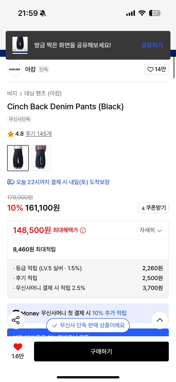Tap the red heart wishlist icon
Image resolution: width=176 pixels, height=382 pixels.
18,347
